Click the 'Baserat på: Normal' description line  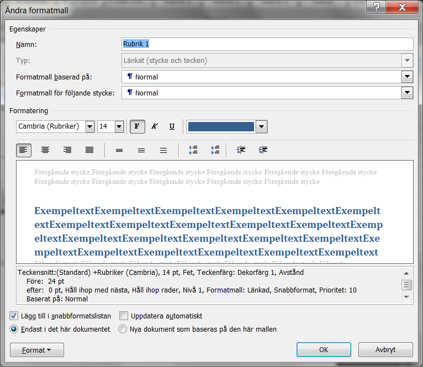(x=57, y=299)
